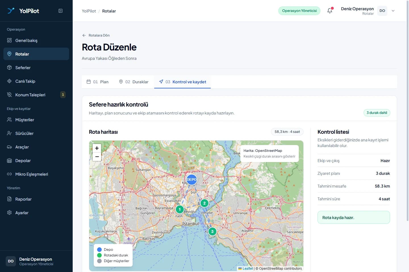The image size is (409, 272).
Task: Click the DO avatar in the header
Action: [x=382, y=11]
